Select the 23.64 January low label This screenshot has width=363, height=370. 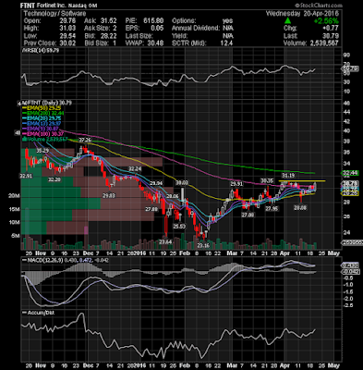click(165, 241)
